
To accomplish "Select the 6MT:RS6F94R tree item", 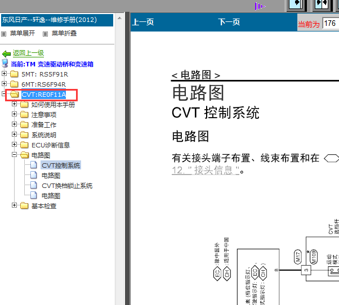I will [43, 84].
